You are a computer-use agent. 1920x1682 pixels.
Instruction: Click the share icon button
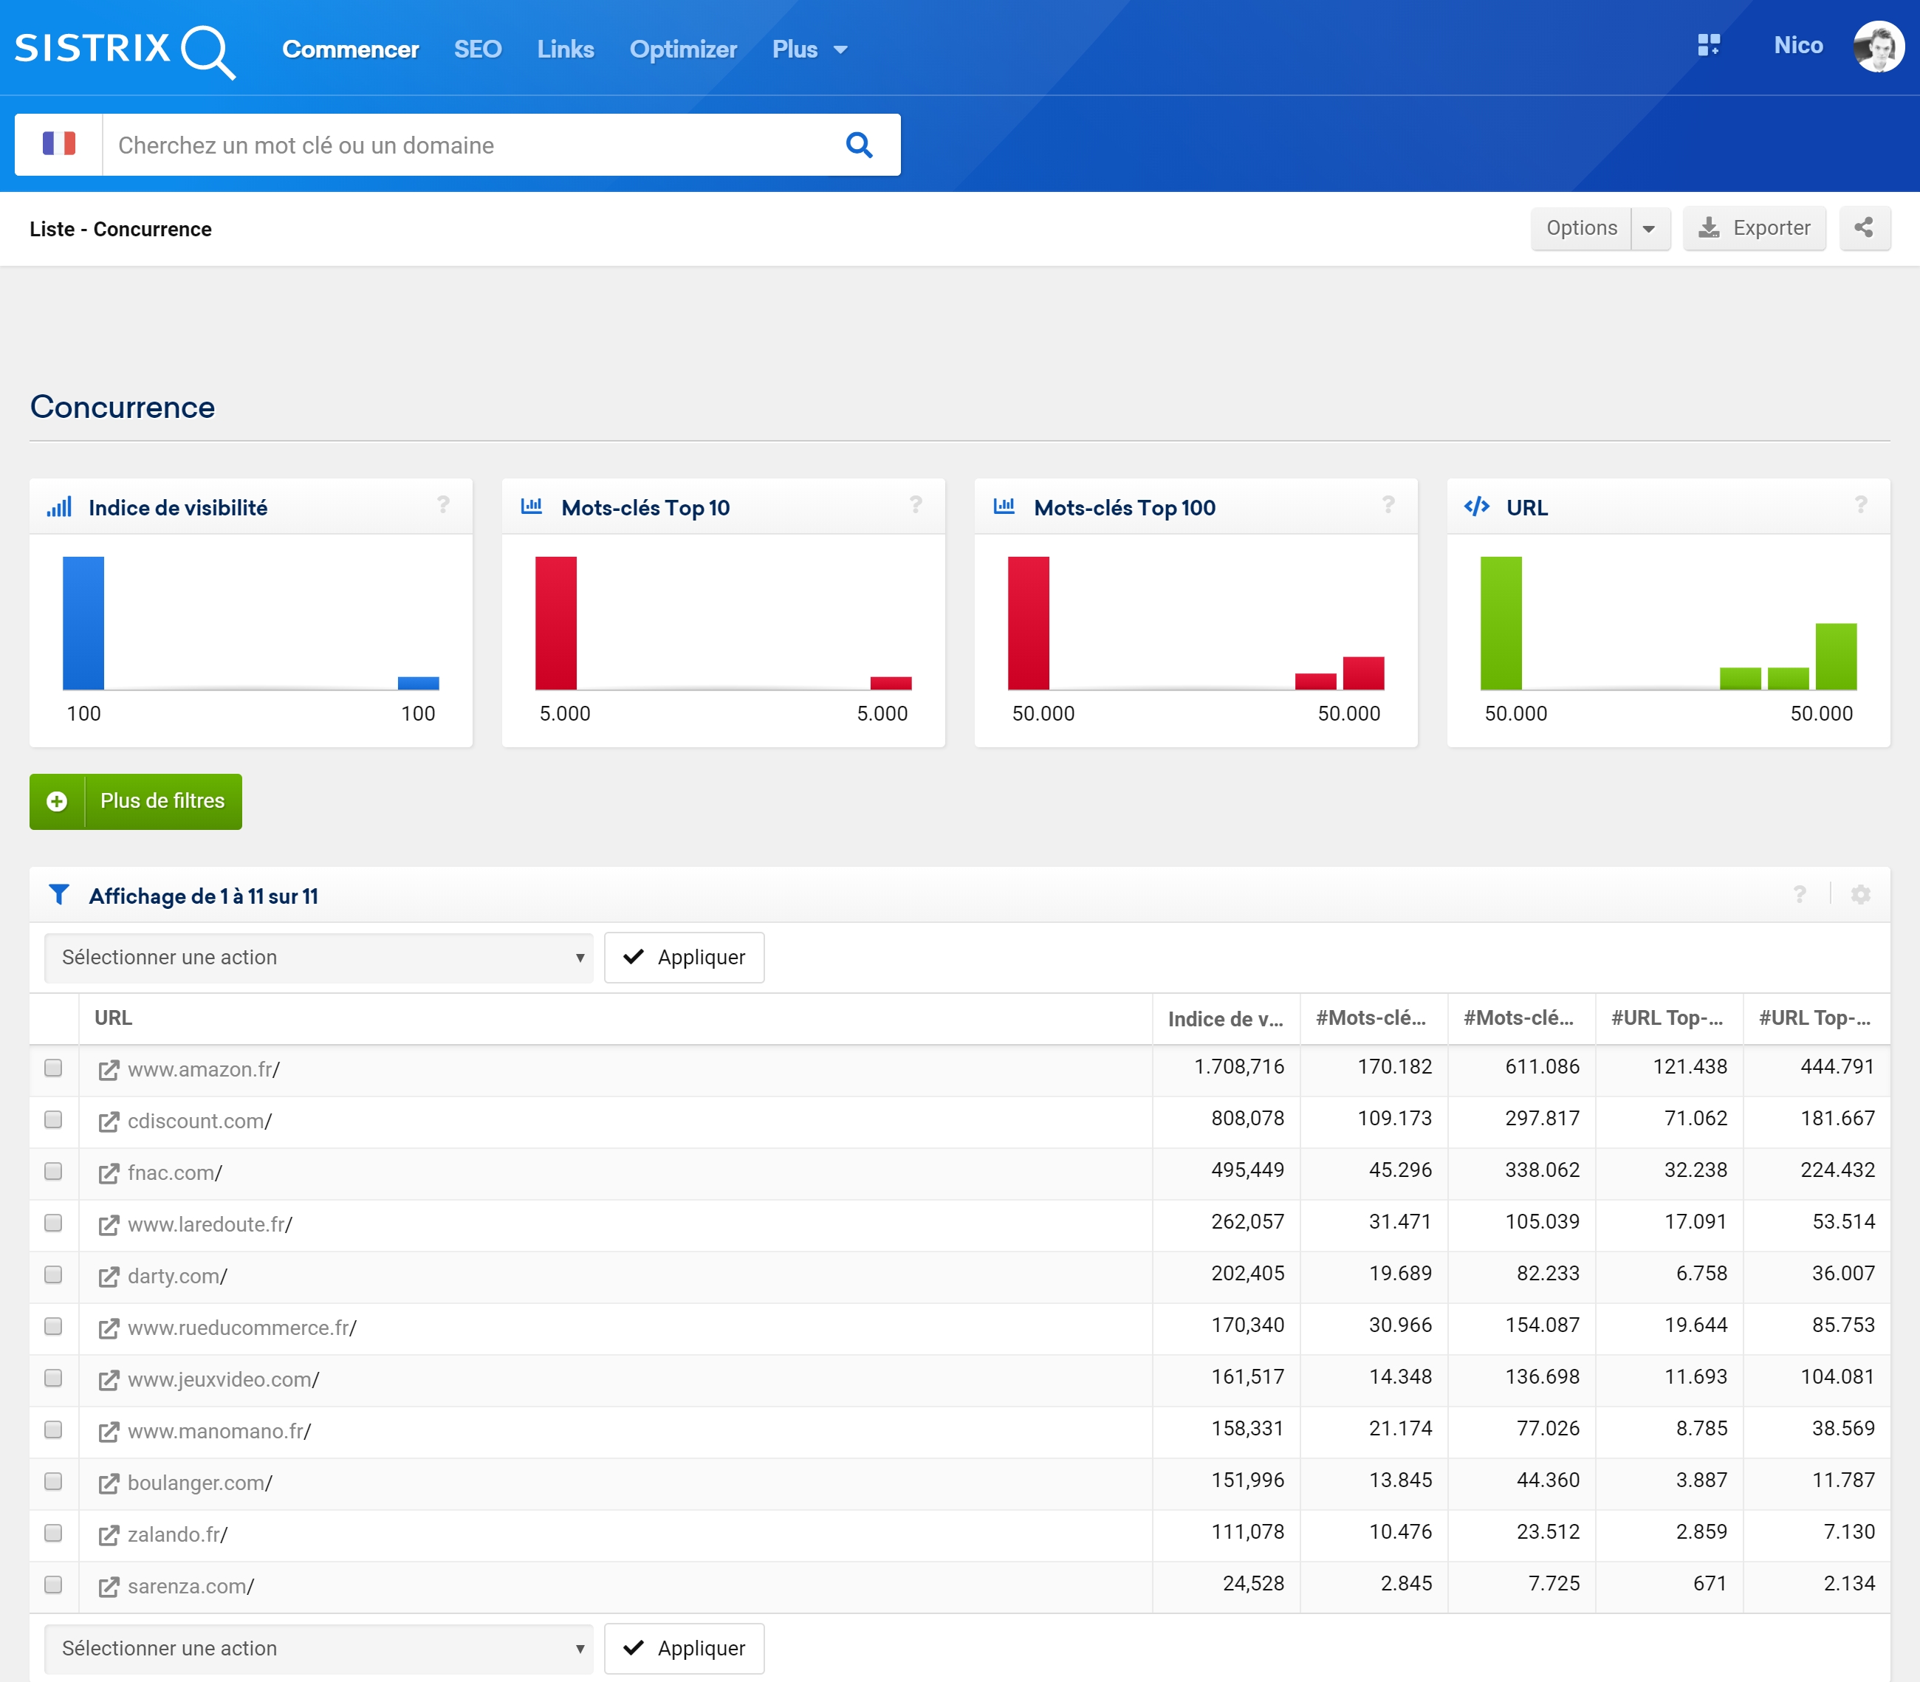pyautogui.click(x=1864, y=228)
